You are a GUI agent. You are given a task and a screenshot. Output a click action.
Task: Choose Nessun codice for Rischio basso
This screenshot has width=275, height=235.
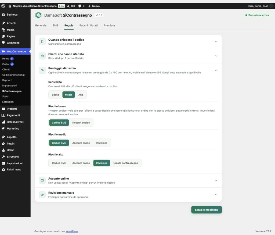81,123
